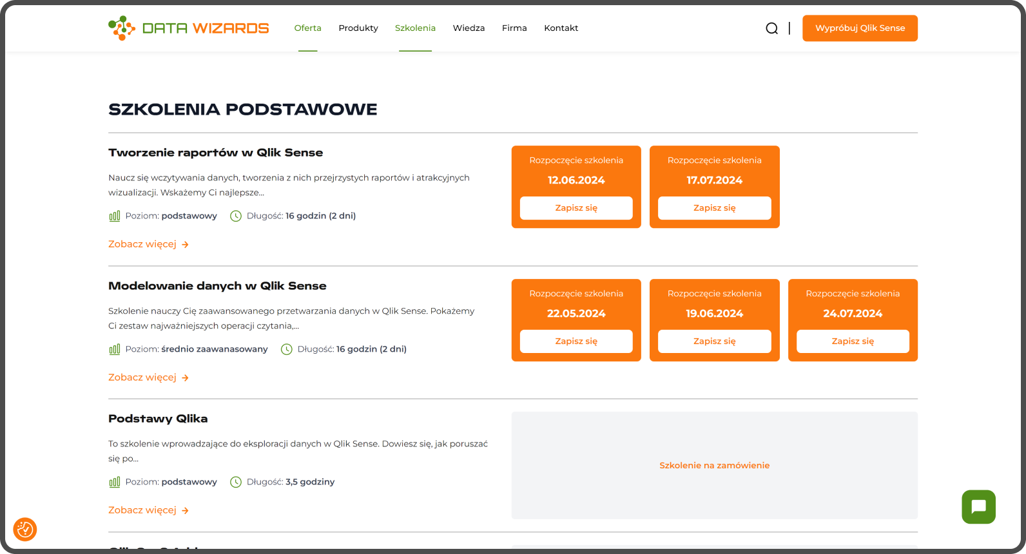Open the Szkolenia menu
This screenshot has height=554, width=1026.
[415, 28]
